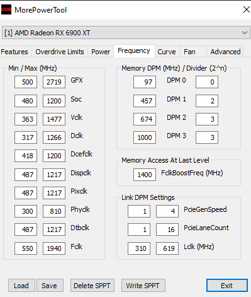251x297 pixels.
Task: Select the FclkBoostFreq input field
Action: point(145,175)
